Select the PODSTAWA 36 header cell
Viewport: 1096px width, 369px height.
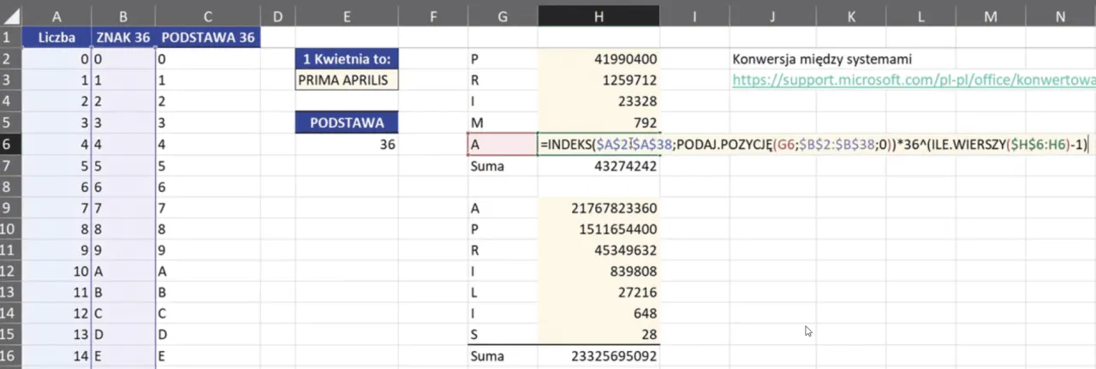tap(208, 38)
